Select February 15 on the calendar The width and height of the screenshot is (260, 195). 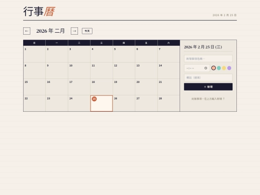click(x=34, y=87)
